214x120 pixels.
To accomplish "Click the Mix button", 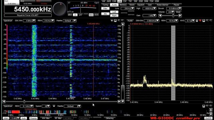I will tap(105, 14).
